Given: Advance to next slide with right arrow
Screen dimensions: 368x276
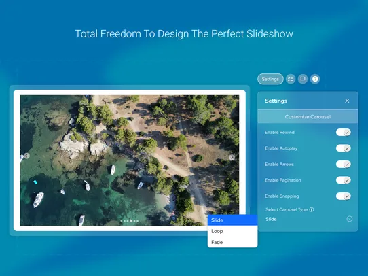Looking at the screenshot, I should (232, 158).
